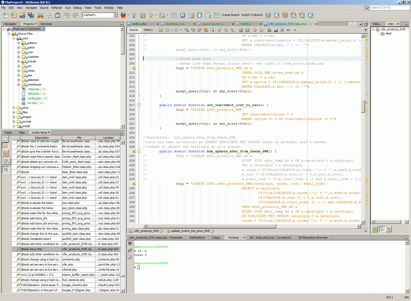Click the Clean and Build hammer-broom icon
The width and height of the screenshot is (411, 301).
(x=142, y=15)
